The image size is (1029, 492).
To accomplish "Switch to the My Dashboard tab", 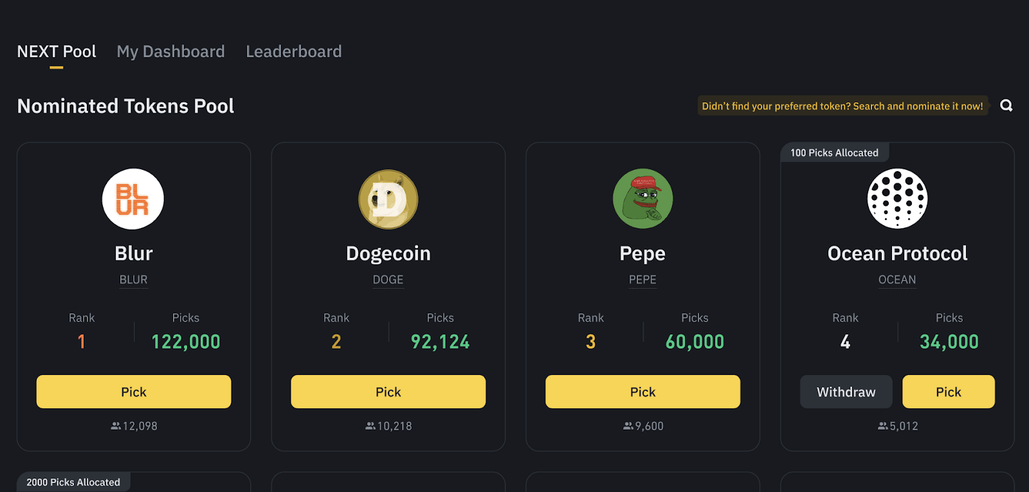I will tap(170, 51).
